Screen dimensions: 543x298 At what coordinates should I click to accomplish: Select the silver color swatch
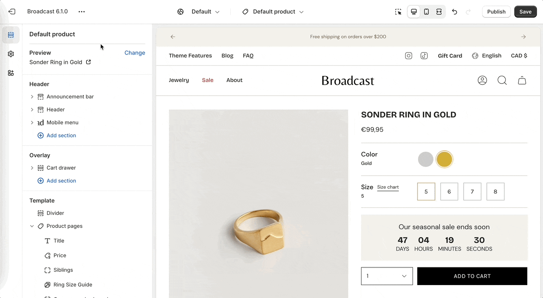tap(426, 160)
